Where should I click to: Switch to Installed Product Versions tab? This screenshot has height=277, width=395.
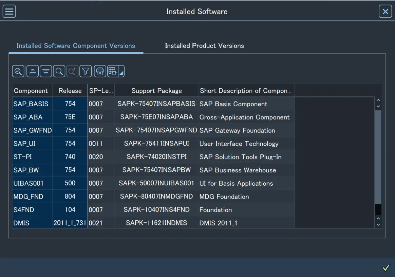pos(204,45)
